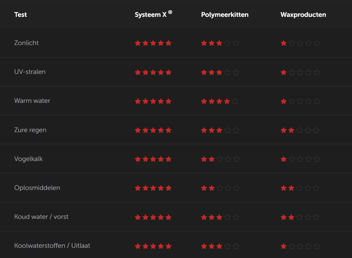Click the Systeem X column header

(153, 15)
